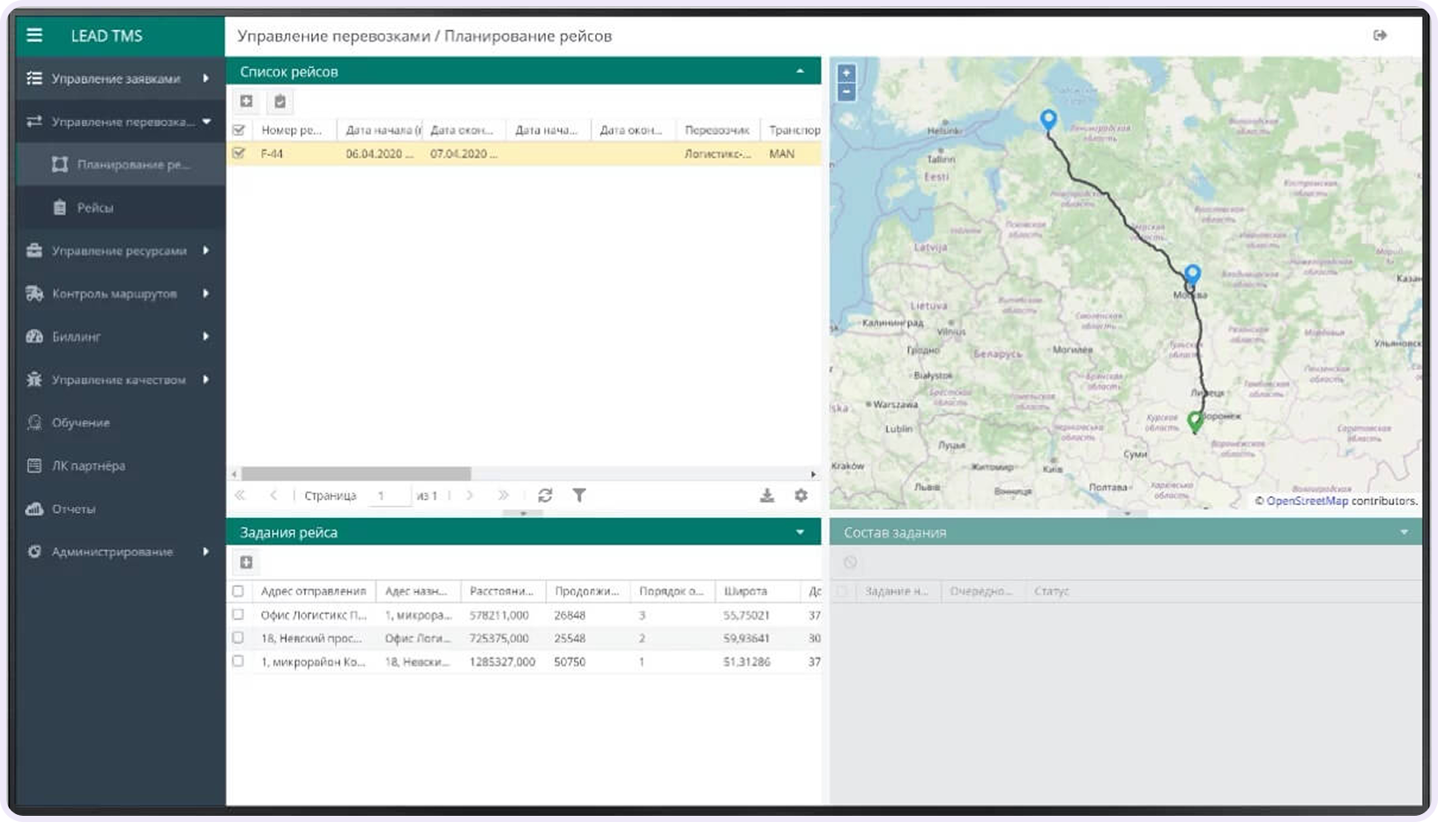Zoom out on the map
1438x822 pixels.
pos(846,92)
